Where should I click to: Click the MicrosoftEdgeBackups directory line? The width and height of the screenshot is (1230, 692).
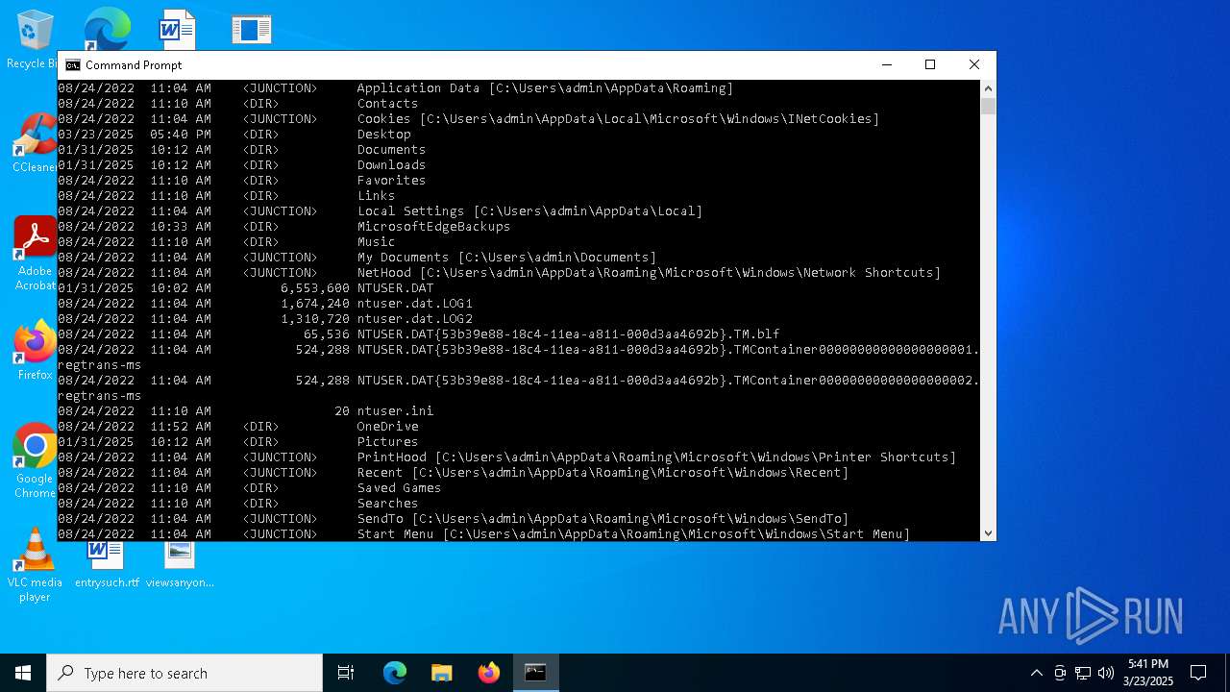[284, 226]
